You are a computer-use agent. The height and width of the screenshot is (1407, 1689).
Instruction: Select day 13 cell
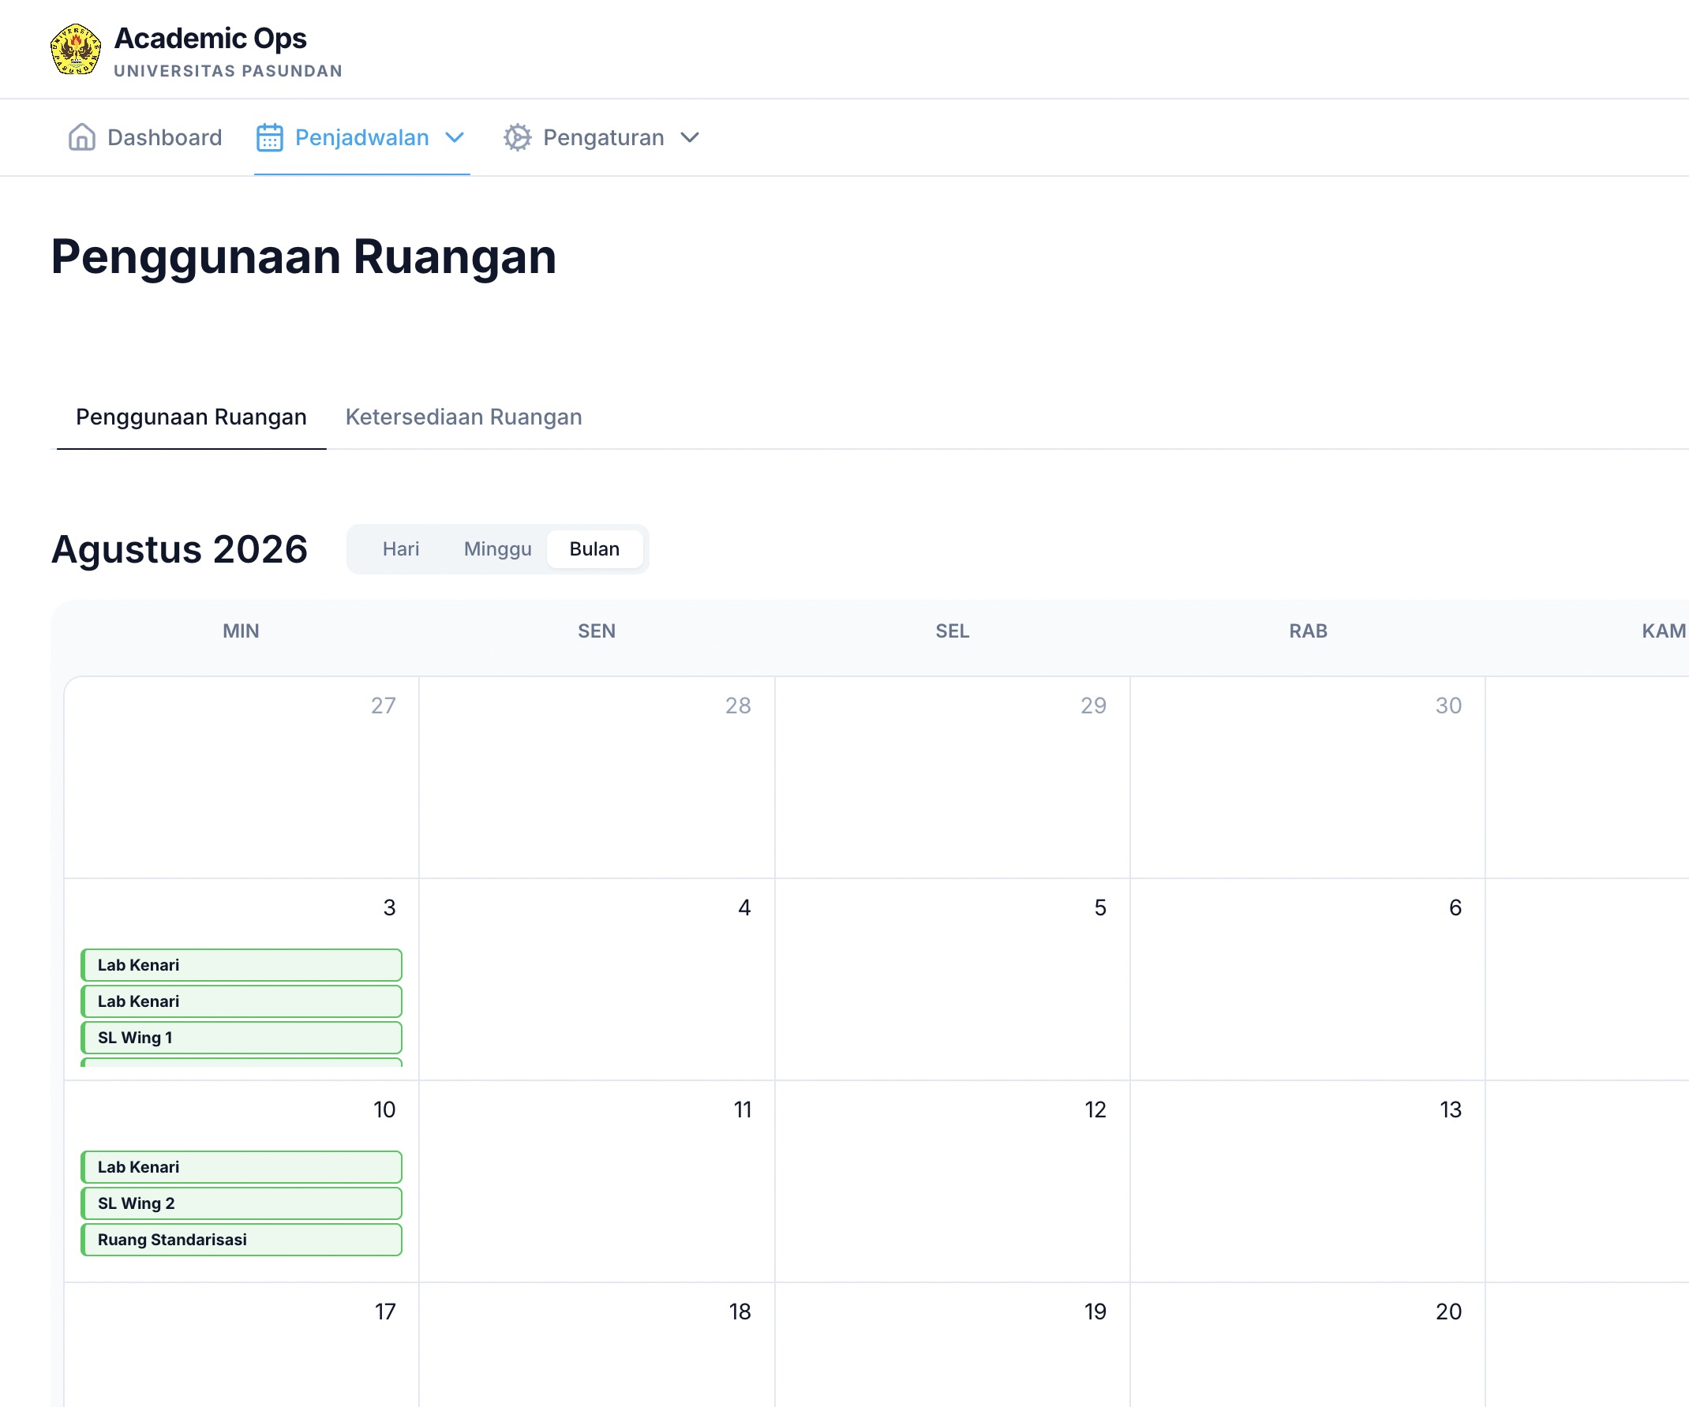click(1308, 1181)
